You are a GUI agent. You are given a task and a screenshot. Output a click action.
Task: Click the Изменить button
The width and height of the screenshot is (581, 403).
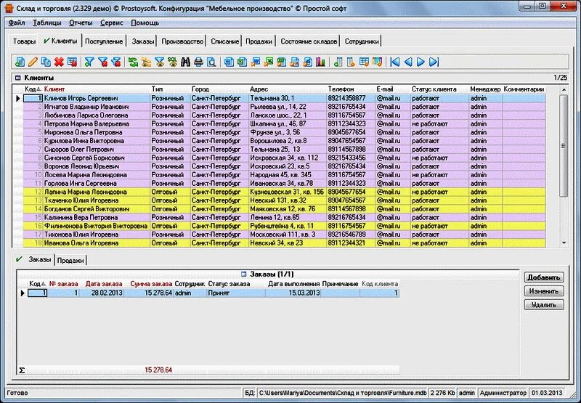pyautogui.click(x=543, y=291)
